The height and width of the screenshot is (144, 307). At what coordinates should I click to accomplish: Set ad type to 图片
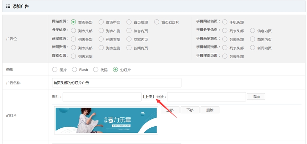(55, 70)
